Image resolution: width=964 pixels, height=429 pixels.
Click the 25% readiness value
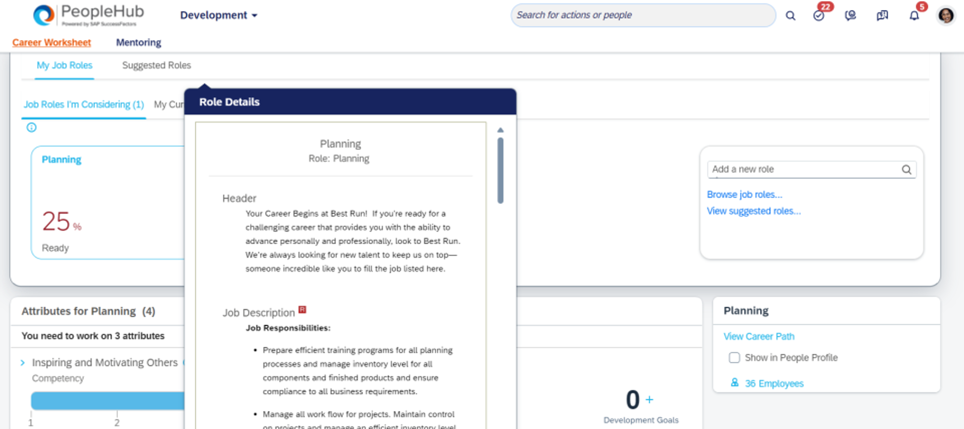pyautogui.click(x=61, y=222)
